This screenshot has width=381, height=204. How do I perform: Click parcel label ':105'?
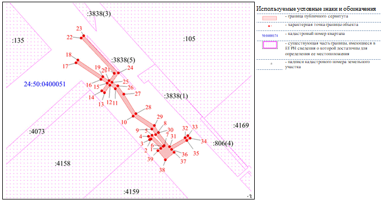[189, 39]
